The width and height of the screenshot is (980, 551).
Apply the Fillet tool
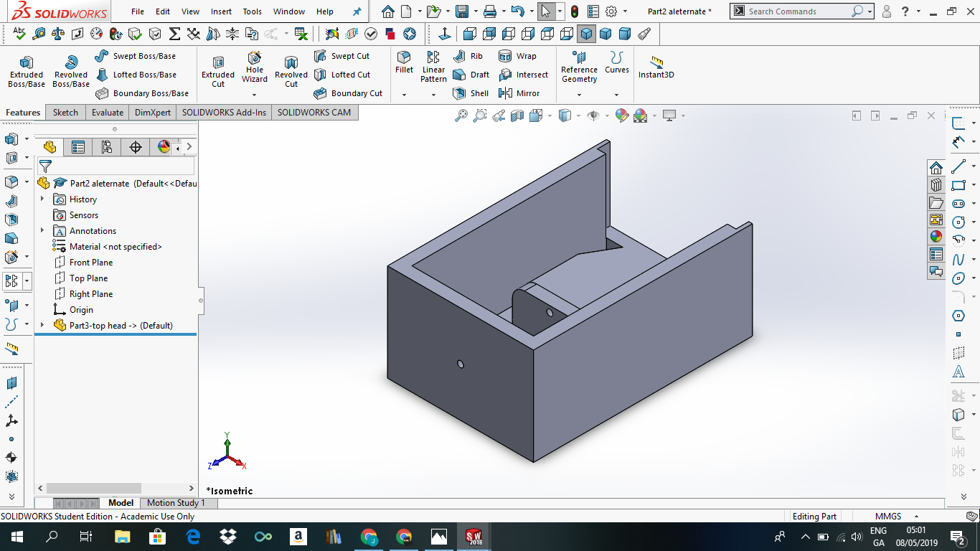tap(405, 63)
